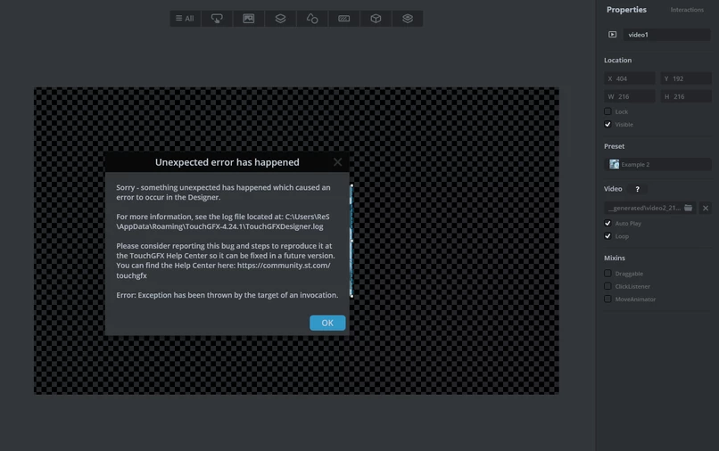Image resolution: width=719 pixels, height=451 pixels.
Task: Click the error dialog title text
Action: 227,162
